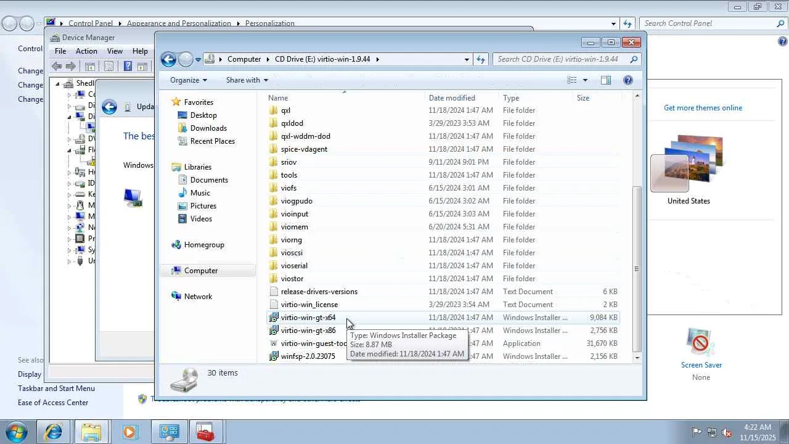The width and height of the screenshot is (789, 444).
Task: Open Ease of Access Center link
Action: [53, 403]
